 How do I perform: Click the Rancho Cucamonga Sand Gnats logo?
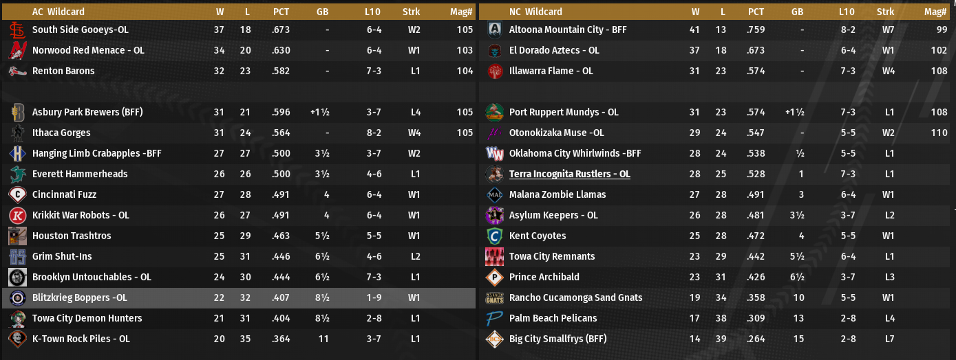pos(495,298)
